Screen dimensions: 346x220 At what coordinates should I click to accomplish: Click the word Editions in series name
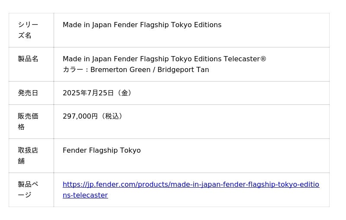coord(205,25)
